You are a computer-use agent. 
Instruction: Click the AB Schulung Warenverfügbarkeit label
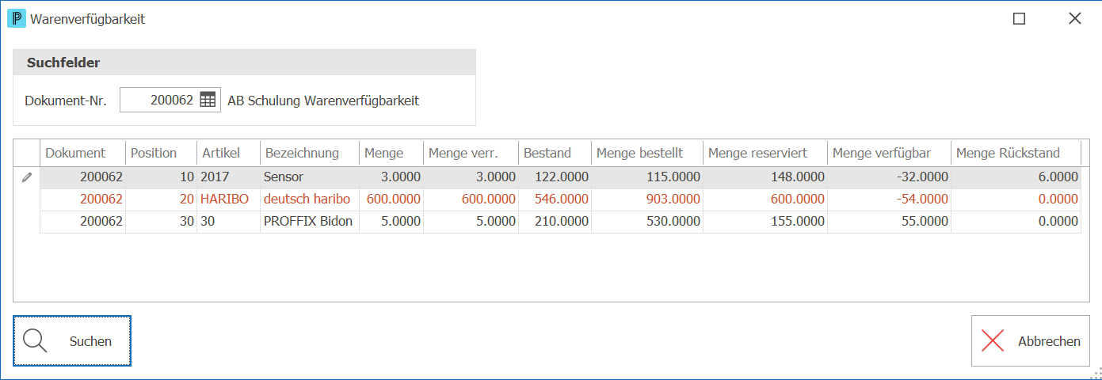point(323,101)
